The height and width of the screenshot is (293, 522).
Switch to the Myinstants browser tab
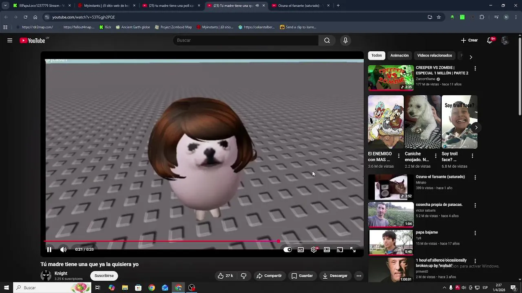pyautogui.click(x=107, y=6)
